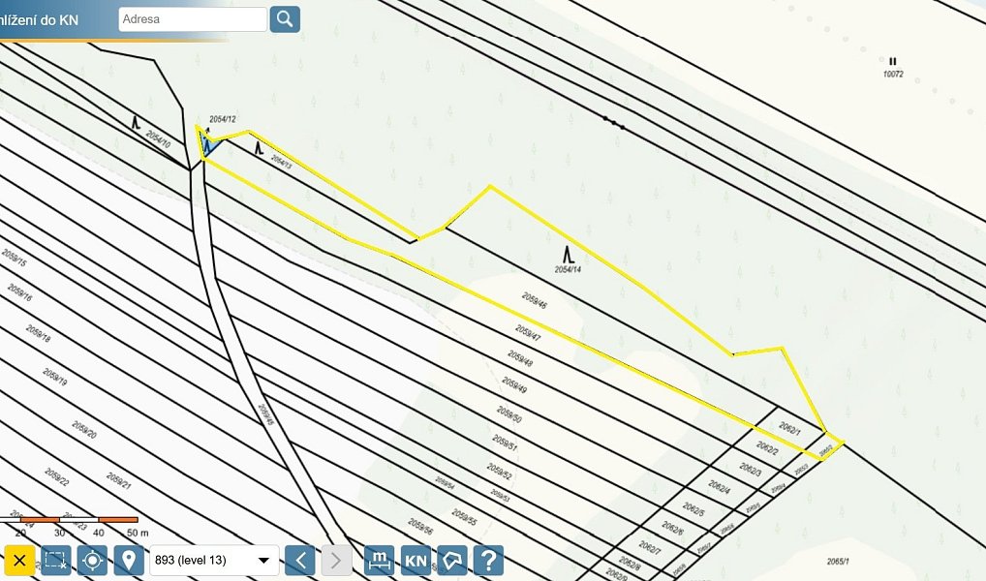The image size is (986, 581).
Task: Click parcel label 2059/48
Action: tap(521, 359)
